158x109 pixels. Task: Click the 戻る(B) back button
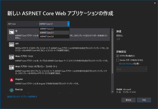129,100
